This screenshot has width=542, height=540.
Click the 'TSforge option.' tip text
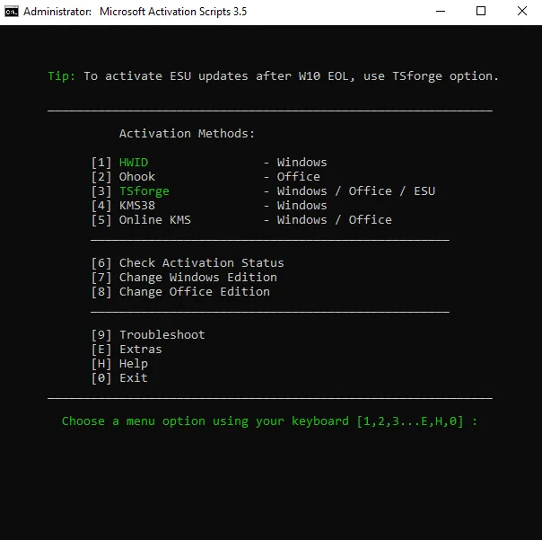tap(446, 76)
